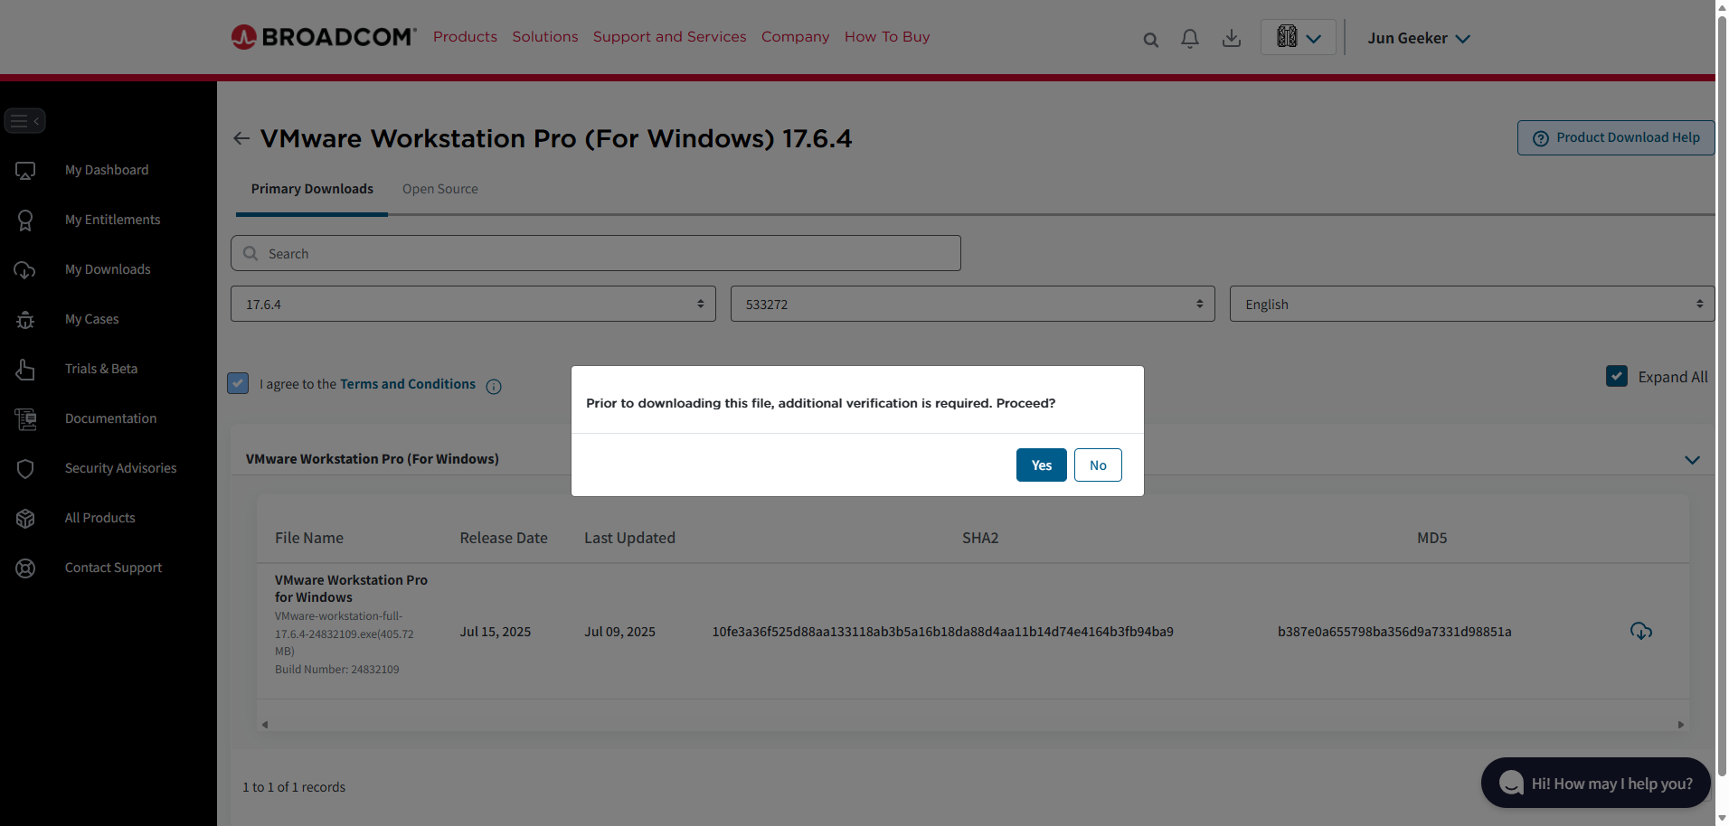Click into the Search input field
This screenshot has width=1729, height=826.
(596, 253)
